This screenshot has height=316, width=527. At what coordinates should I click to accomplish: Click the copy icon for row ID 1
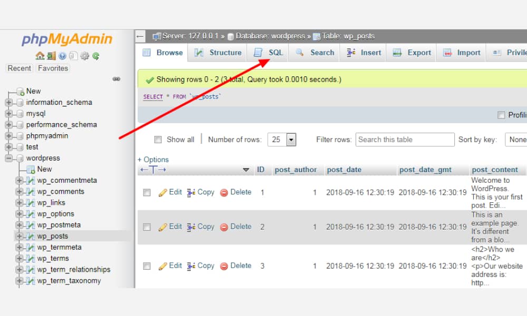click(x=191, y=192)
